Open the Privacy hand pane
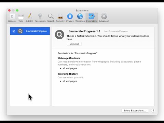This screenshot has width=164, height=123. (x=70, y=18)
